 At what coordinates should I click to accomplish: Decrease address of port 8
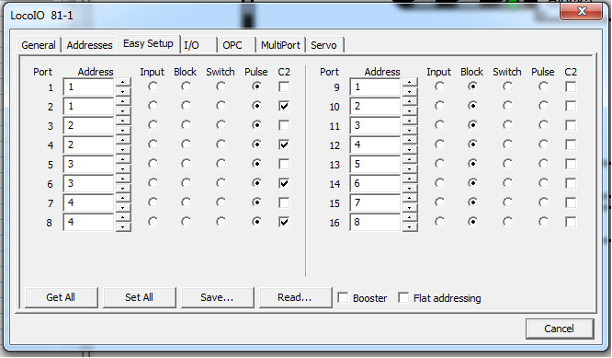coord(123,227)
